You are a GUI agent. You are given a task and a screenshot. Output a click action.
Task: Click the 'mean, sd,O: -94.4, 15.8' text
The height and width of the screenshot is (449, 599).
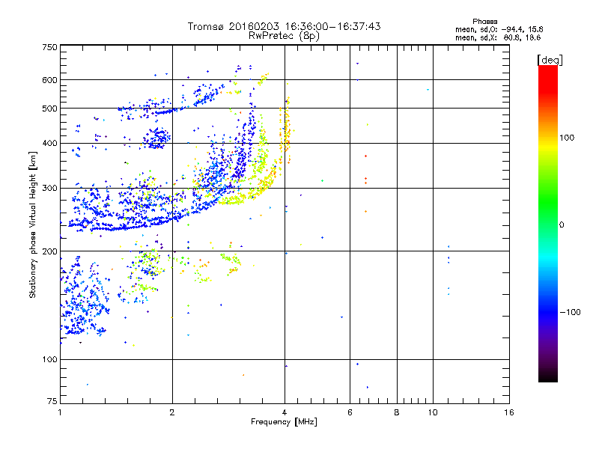499,29
